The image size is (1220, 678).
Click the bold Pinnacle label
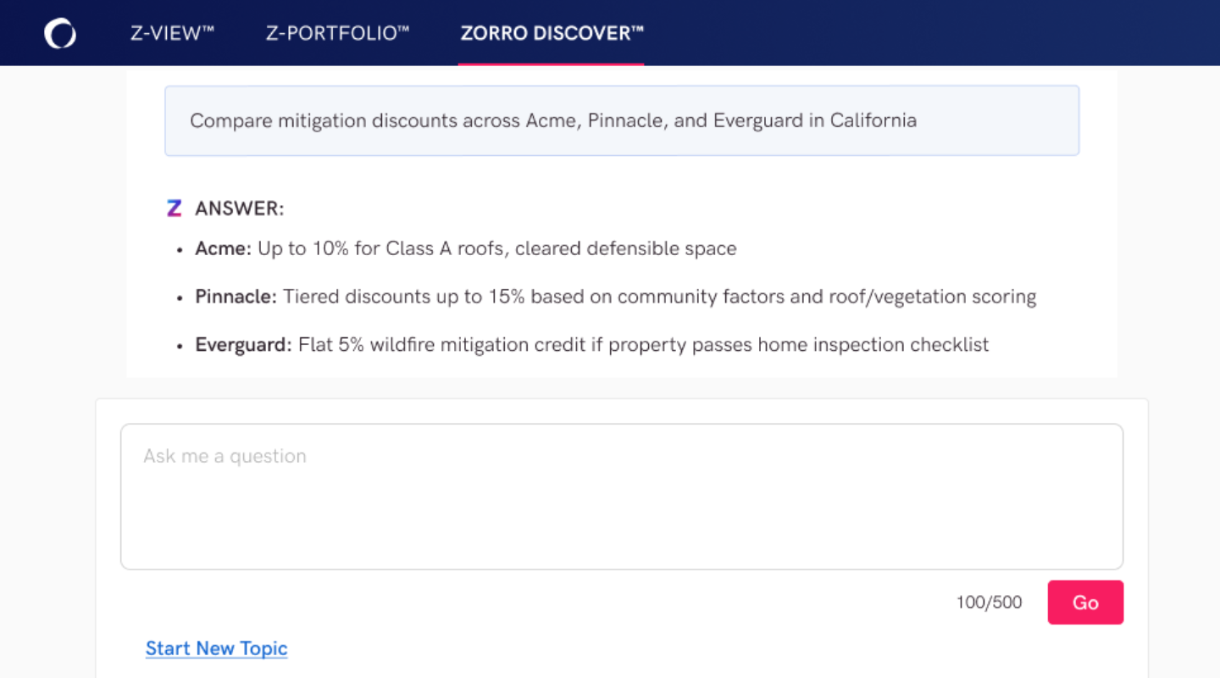(x=236, y=297)
